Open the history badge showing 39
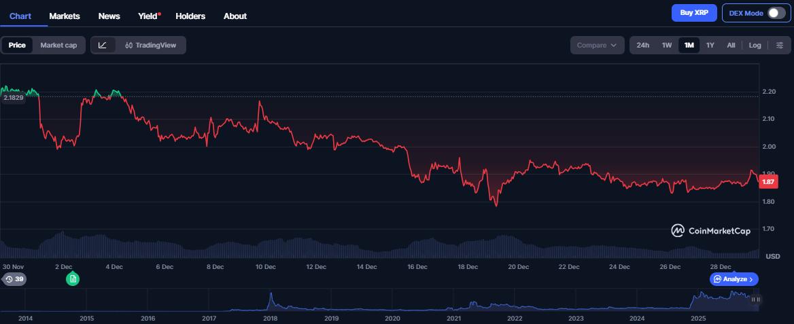Image resolution: width=794 pixels, height=324 pixels. pyautogui.click(x=14, y=279)
